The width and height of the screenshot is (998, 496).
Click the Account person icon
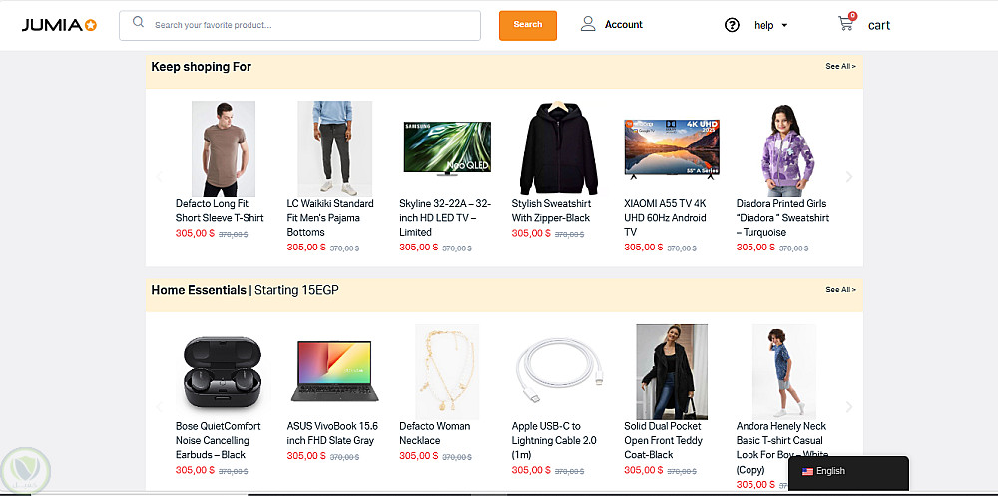click(589, 24)
